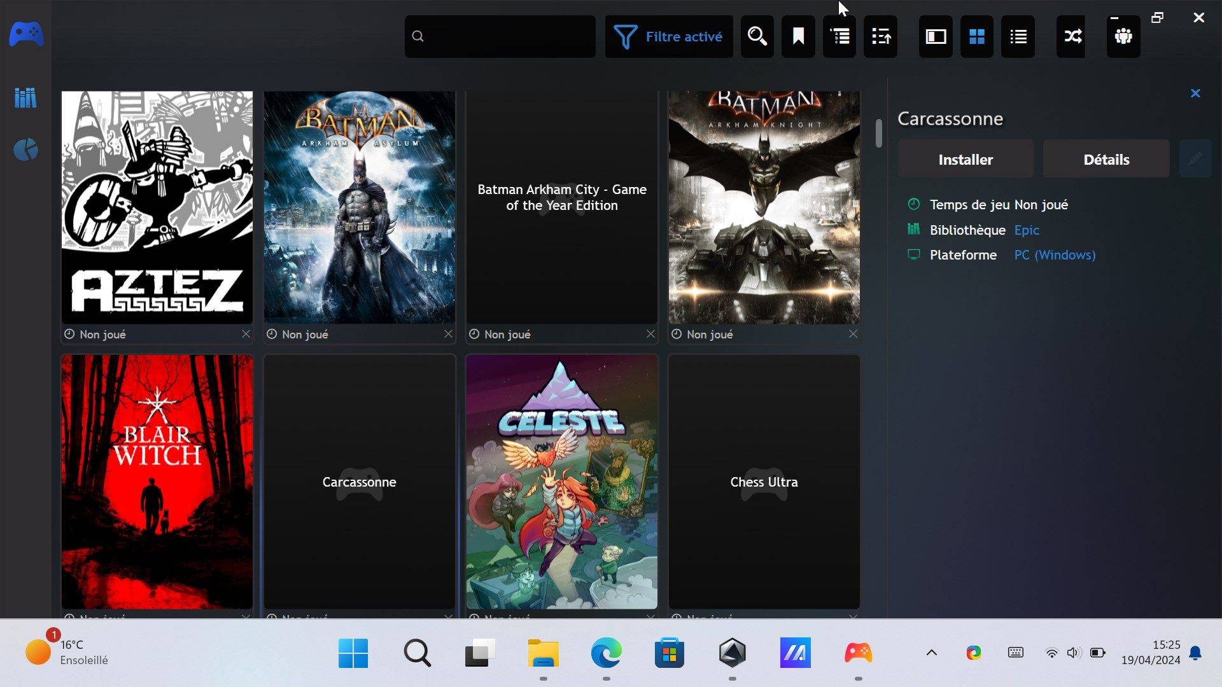1222x687 pixels.
Task: Click 'Non joué' under Aztez
Action: pyautogui.click(x=102, y=335)
